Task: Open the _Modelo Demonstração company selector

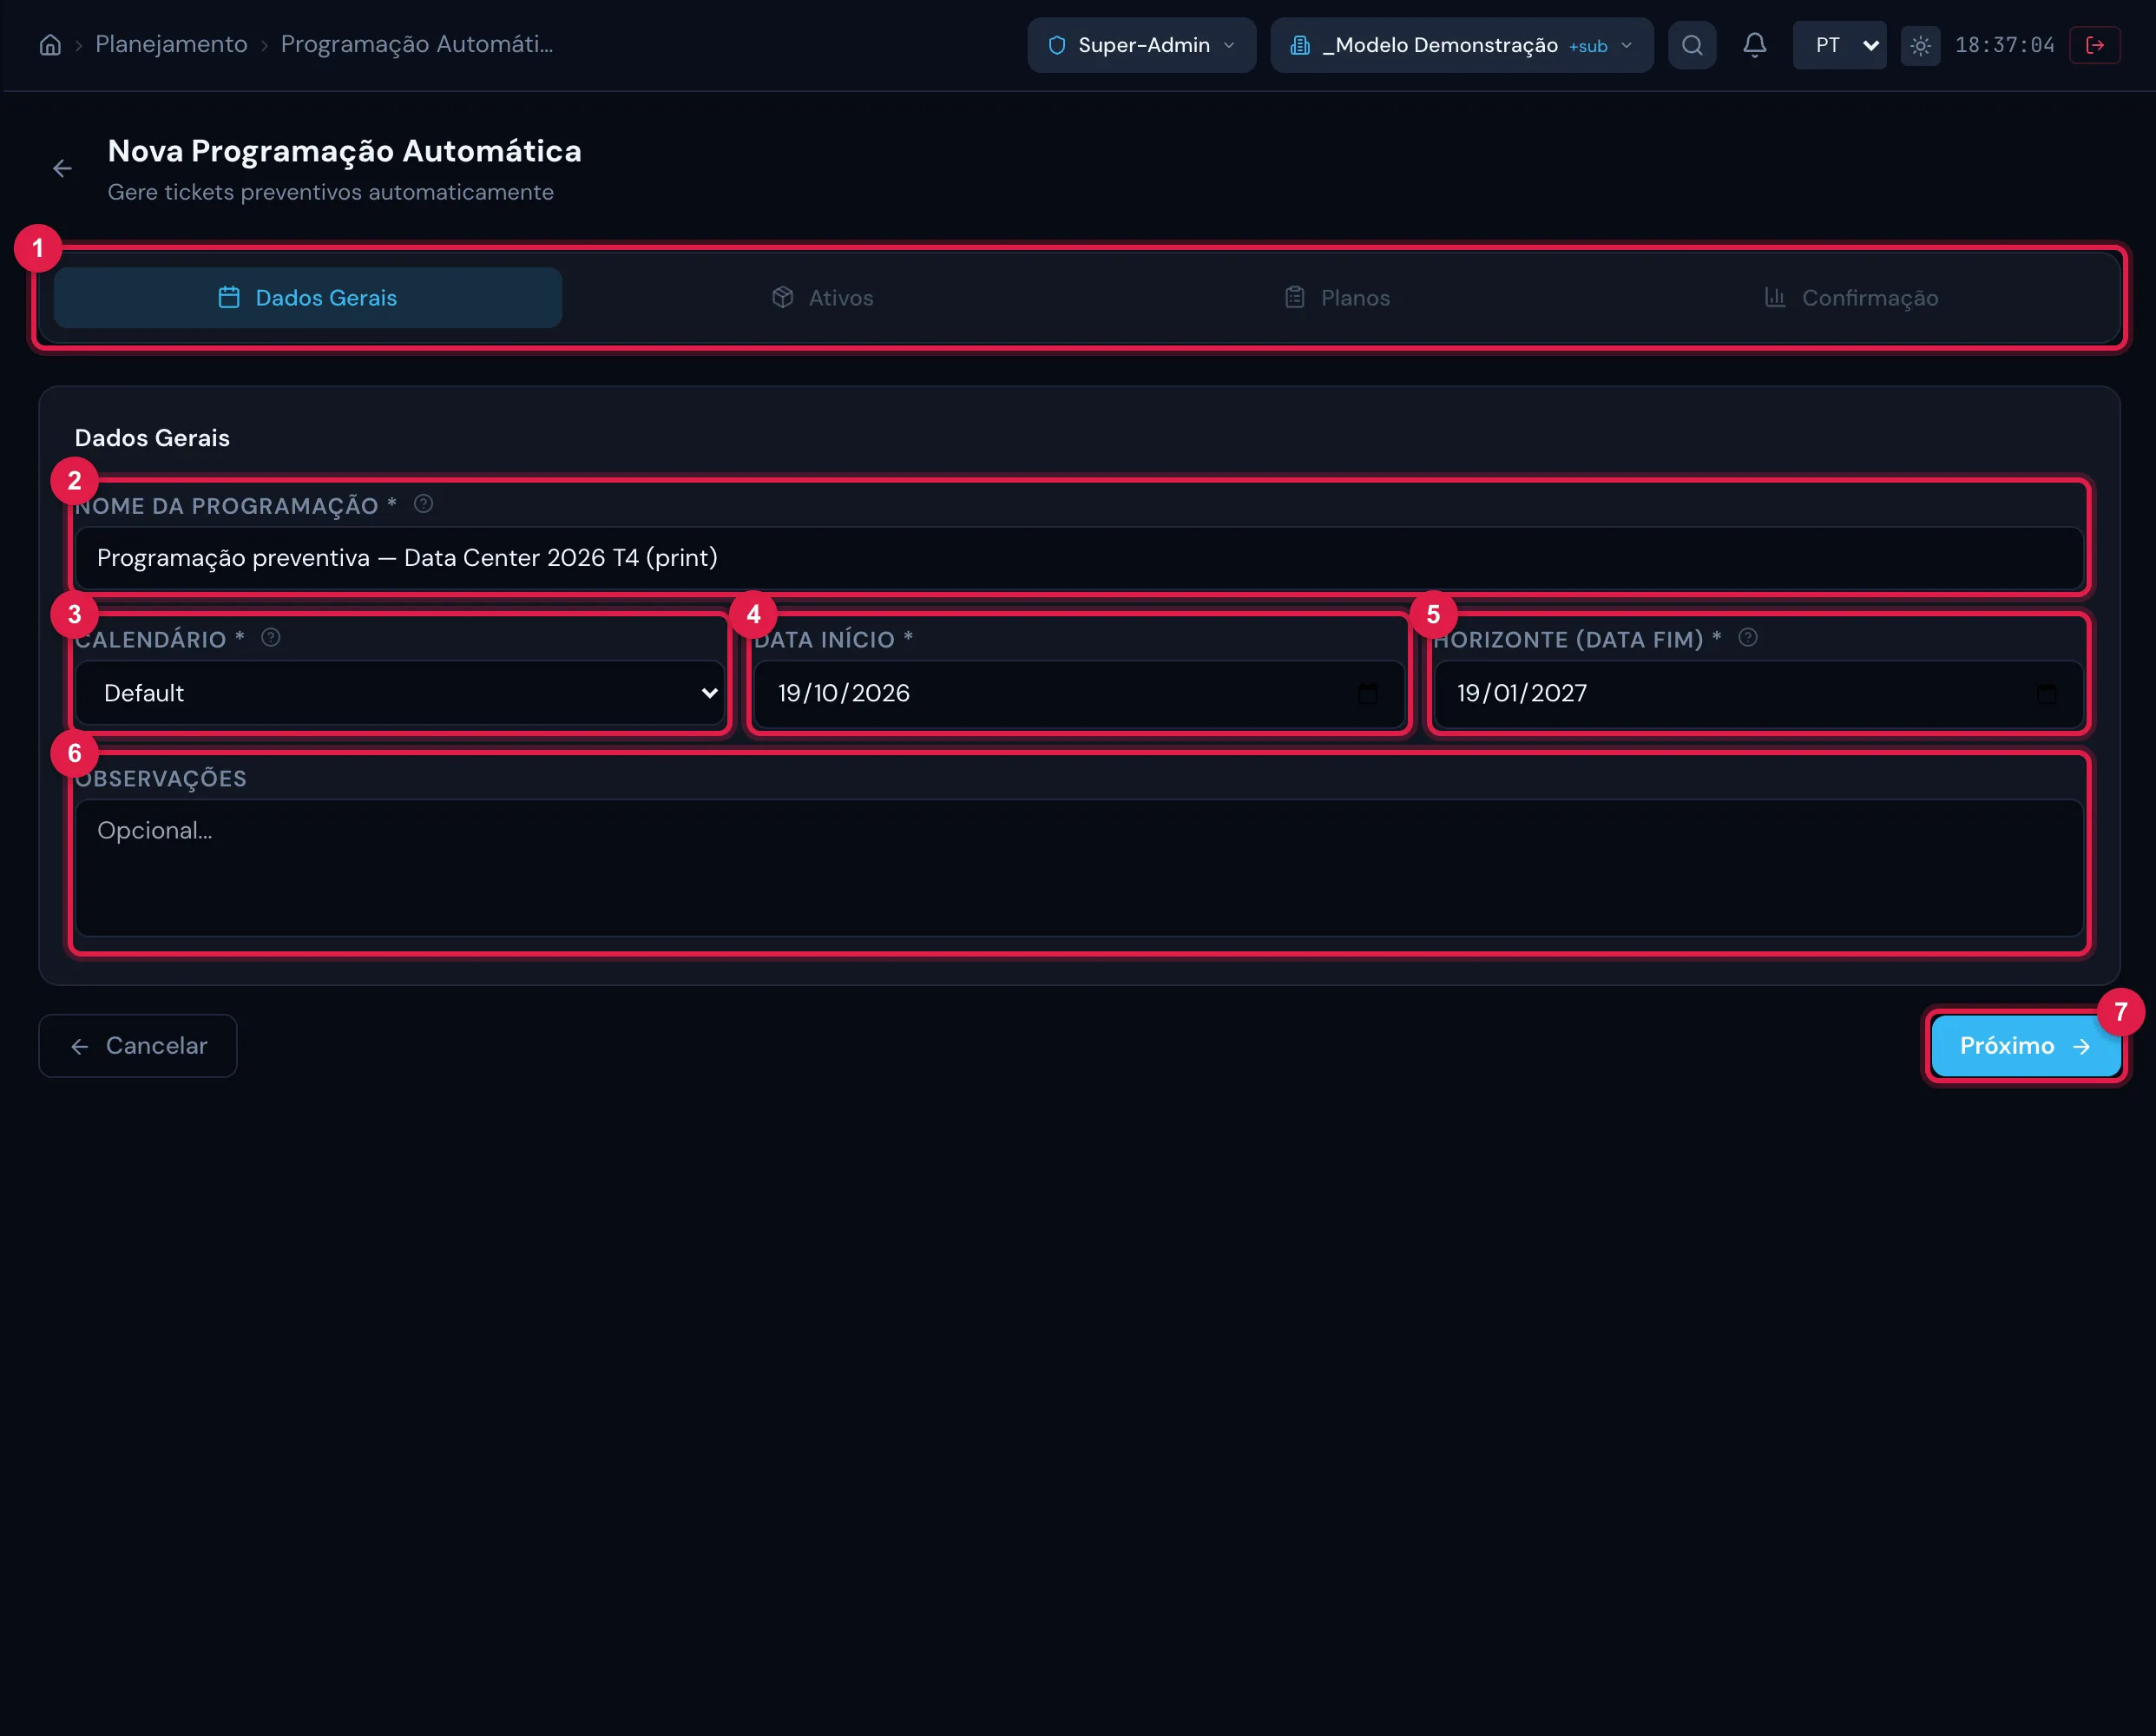Action: point(1461,45)
